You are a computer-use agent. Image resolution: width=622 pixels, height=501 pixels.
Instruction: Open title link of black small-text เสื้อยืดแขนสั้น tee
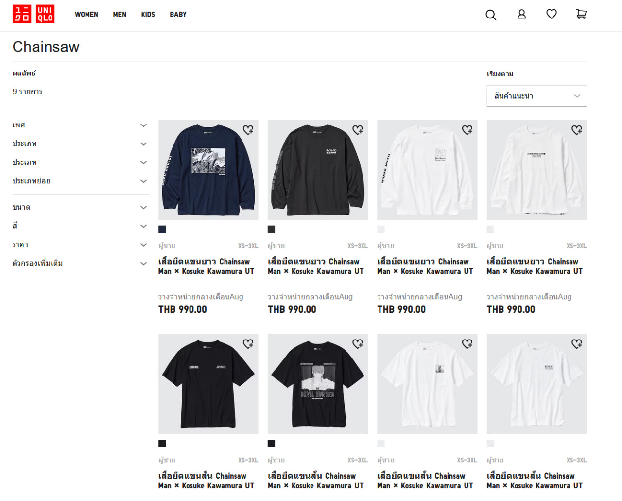(x=207, y=481)
